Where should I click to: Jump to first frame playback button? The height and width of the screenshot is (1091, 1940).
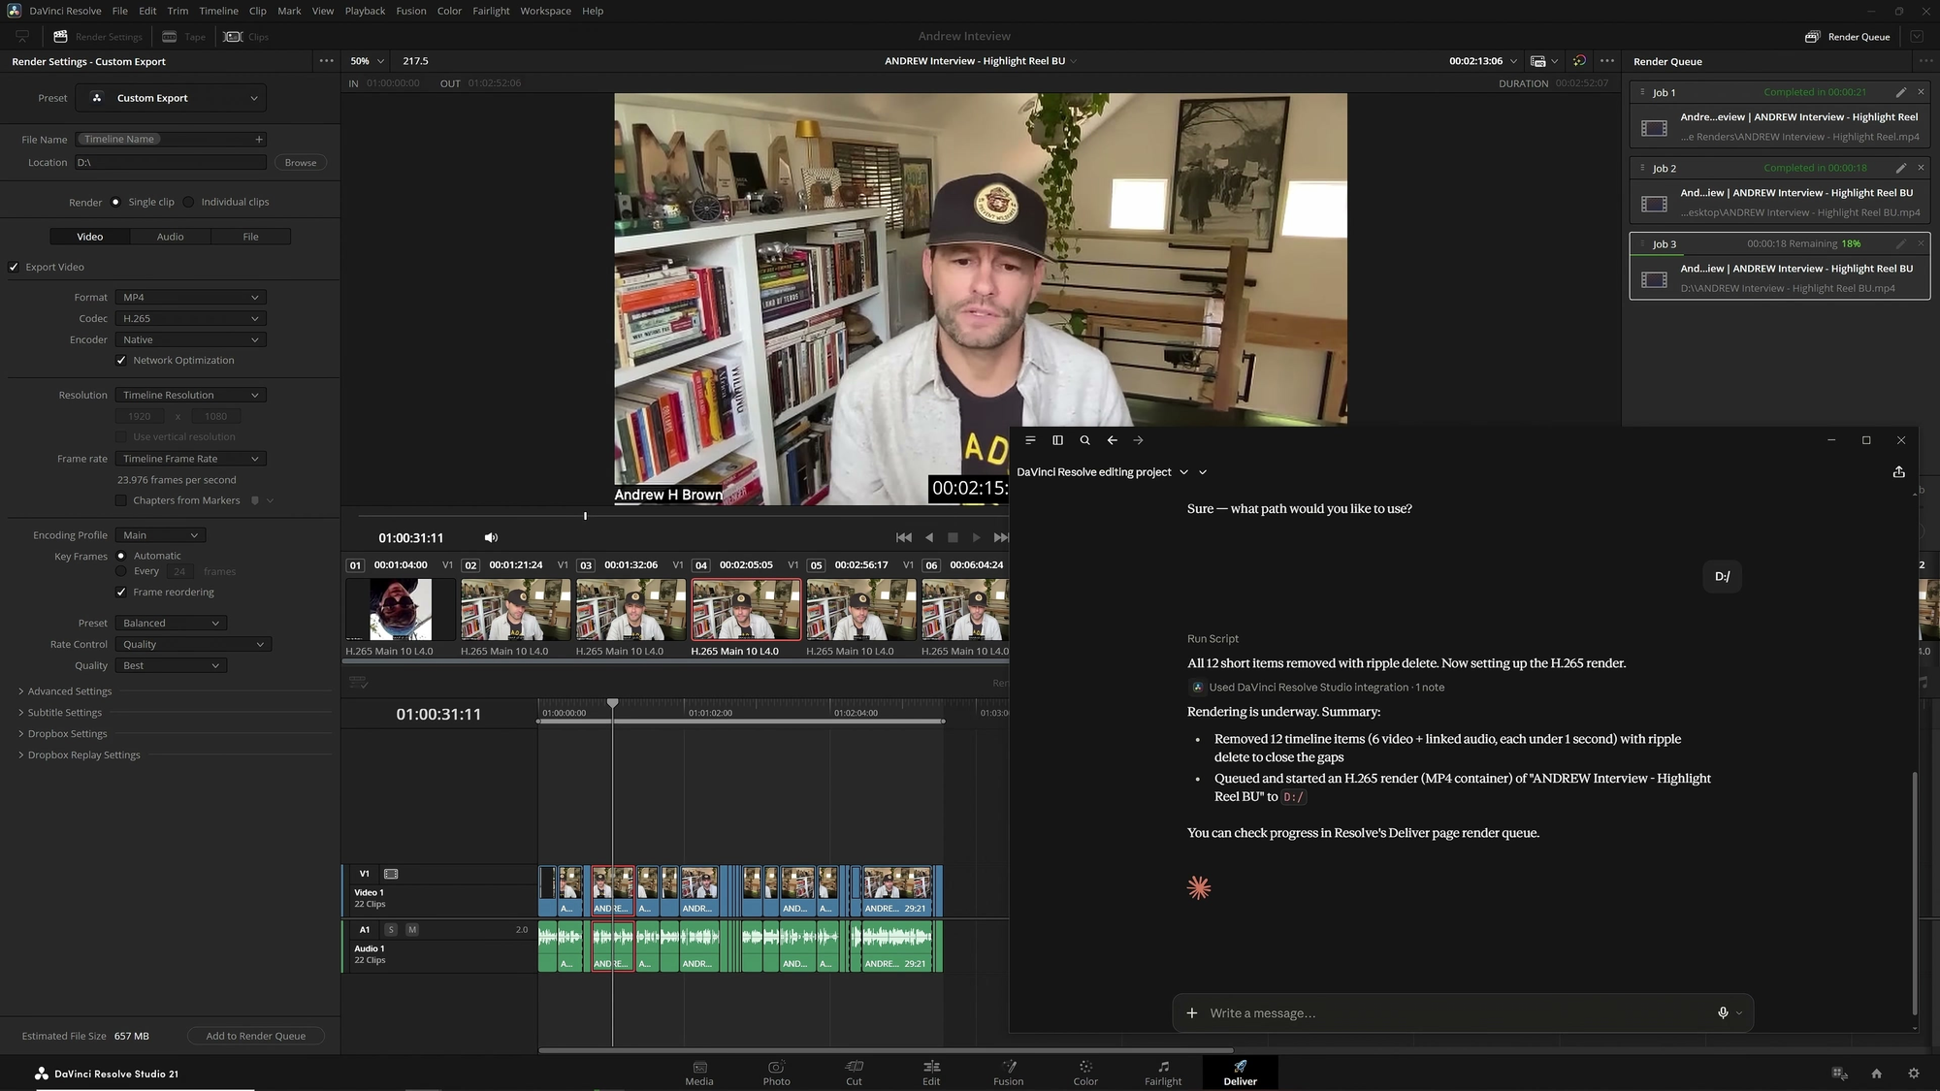pos(903,537)
